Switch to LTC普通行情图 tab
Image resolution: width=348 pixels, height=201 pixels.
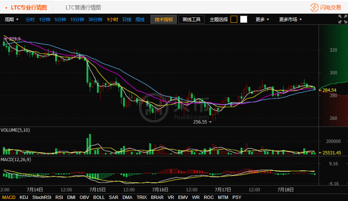click(83, 7)
